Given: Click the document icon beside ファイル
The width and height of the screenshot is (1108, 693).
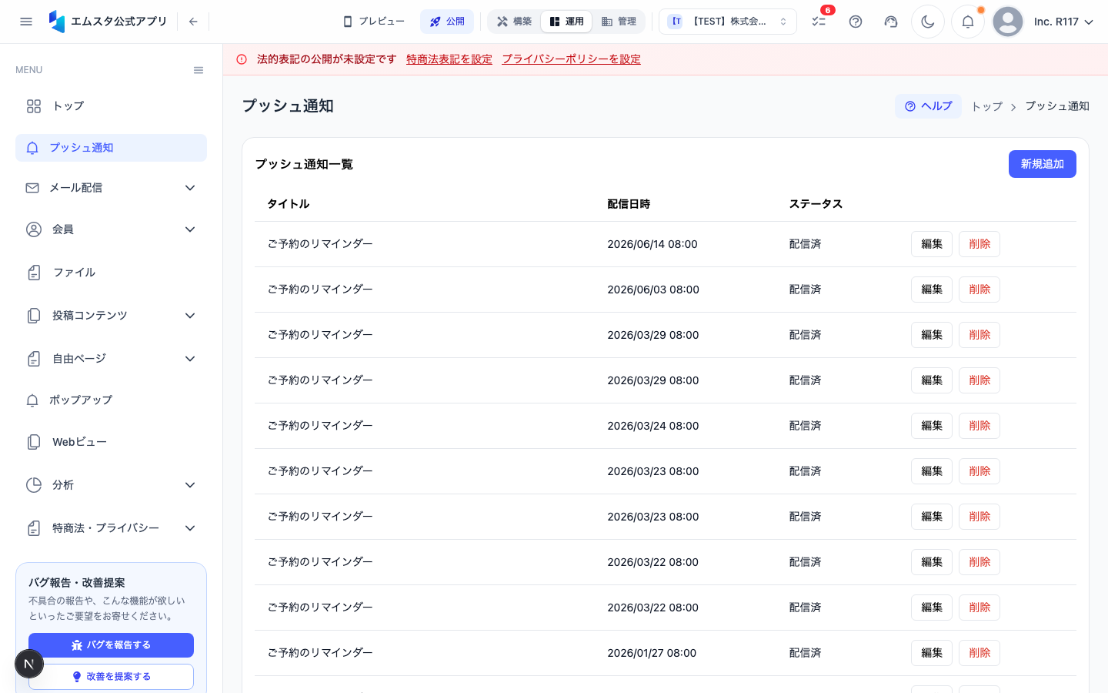Looking at the screenshot, I should [34, 273].
